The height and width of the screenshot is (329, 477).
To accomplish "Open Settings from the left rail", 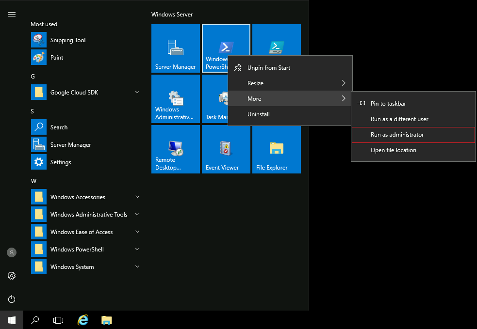I will tap(12, 276).
